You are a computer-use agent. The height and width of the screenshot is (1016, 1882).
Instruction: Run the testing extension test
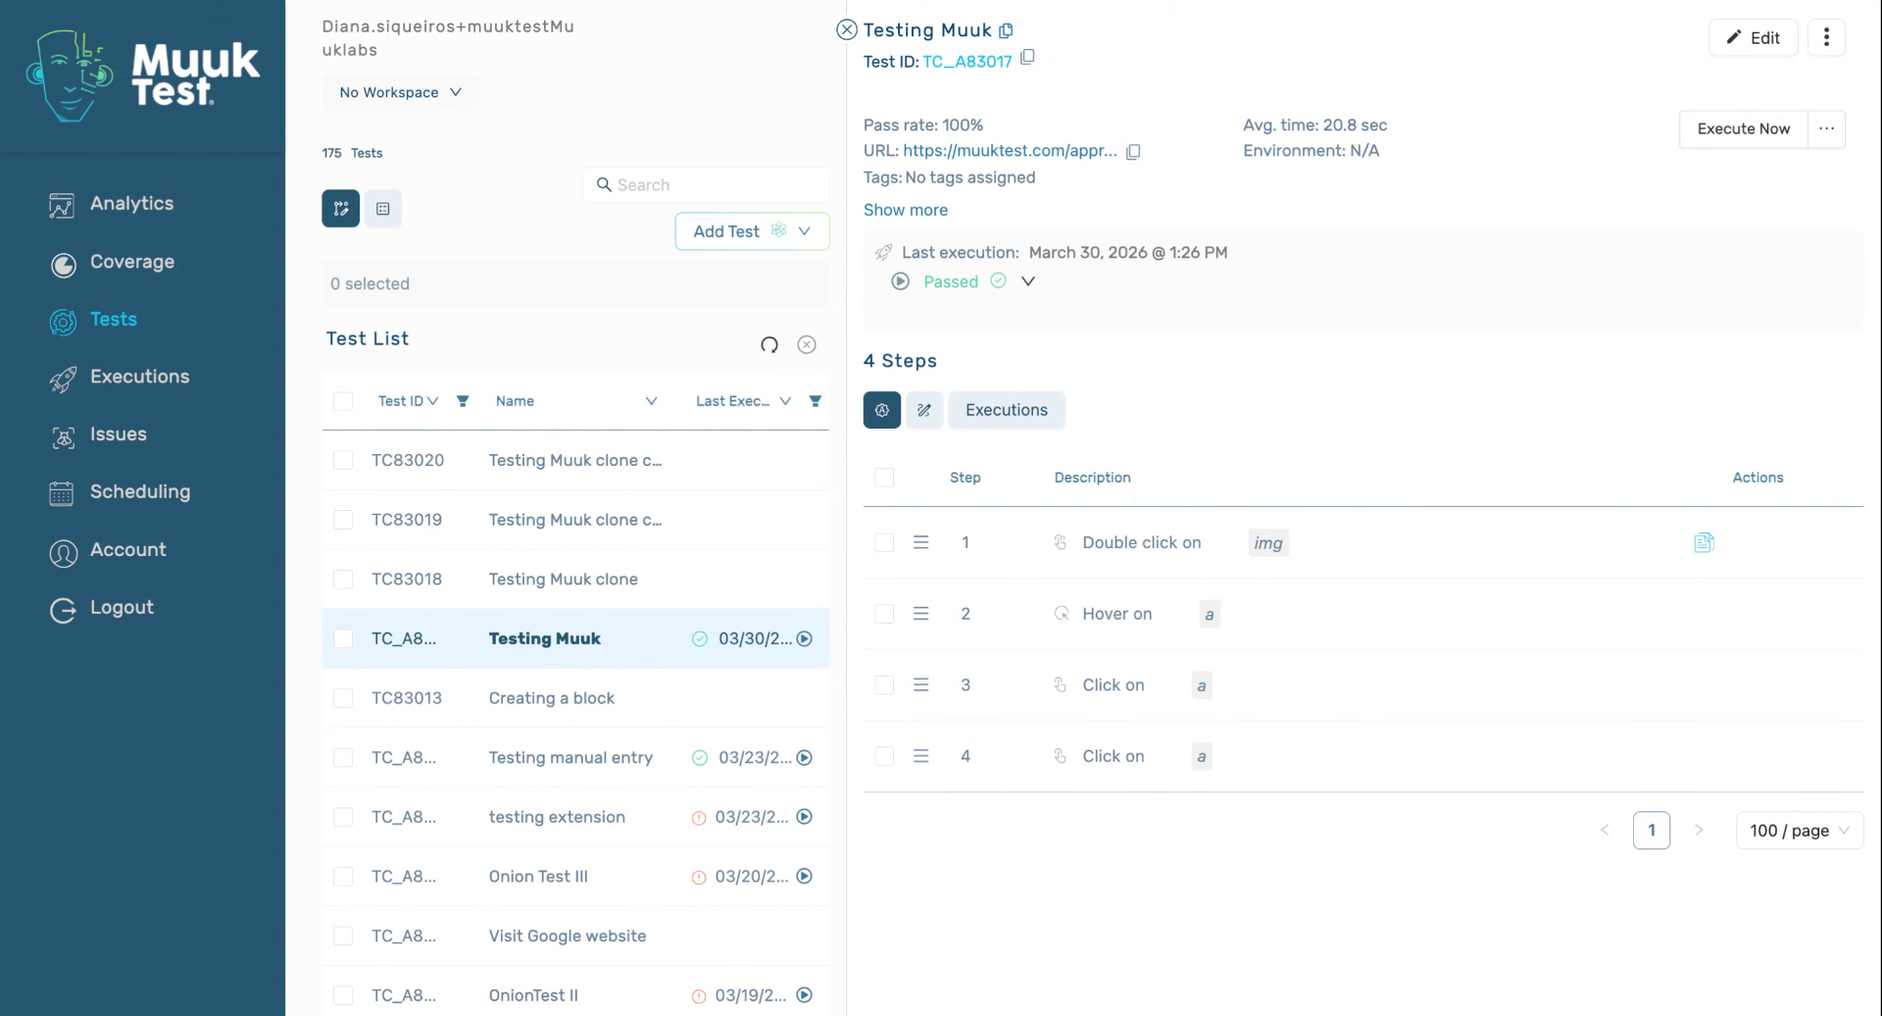click(x=805, y=817)
